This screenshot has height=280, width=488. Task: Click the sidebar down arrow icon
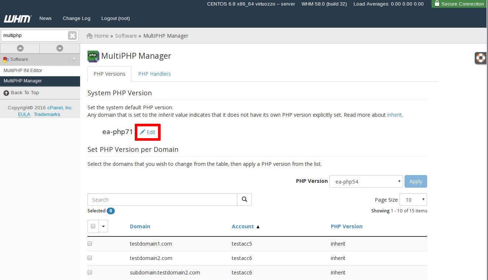click(60, 48)
